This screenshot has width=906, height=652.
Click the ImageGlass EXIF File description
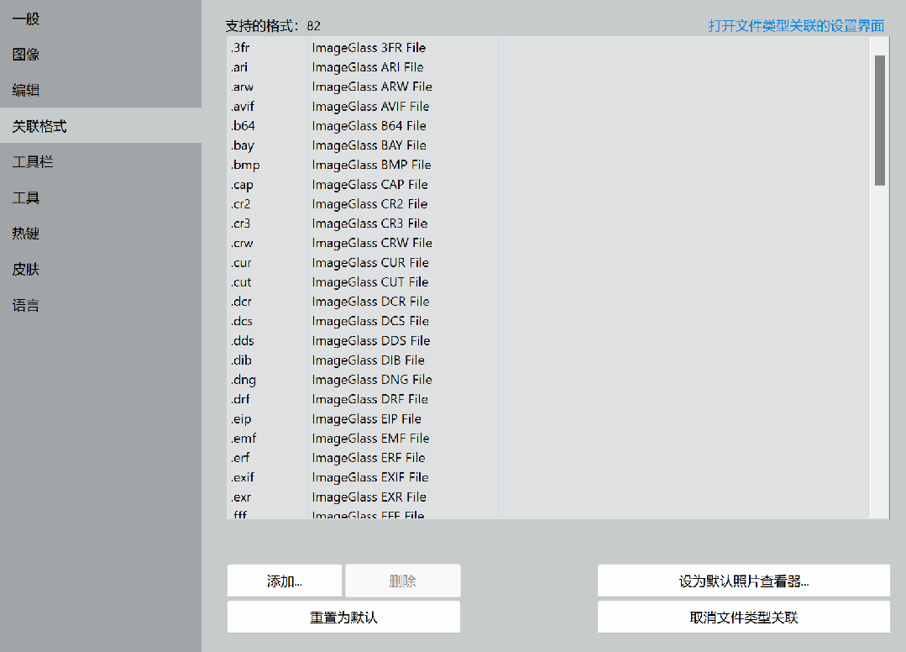[x=370, y=477]
